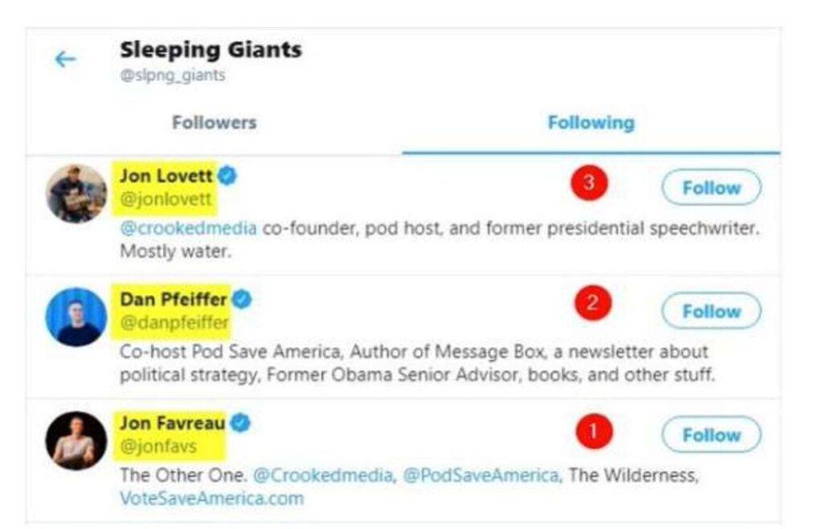The image size is (823, 529).
Task: Open the @crookedmedia mention in Lovett's bio
Action: click(x=188, y=228)
